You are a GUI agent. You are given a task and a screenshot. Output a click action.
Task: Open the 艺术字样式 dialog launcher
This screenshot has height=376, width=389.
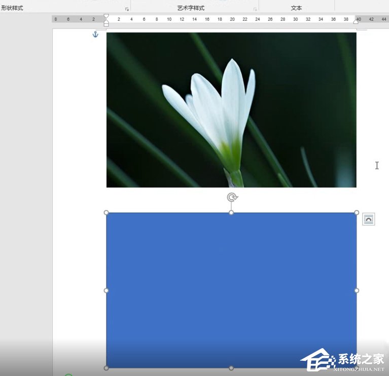(255, 9)
